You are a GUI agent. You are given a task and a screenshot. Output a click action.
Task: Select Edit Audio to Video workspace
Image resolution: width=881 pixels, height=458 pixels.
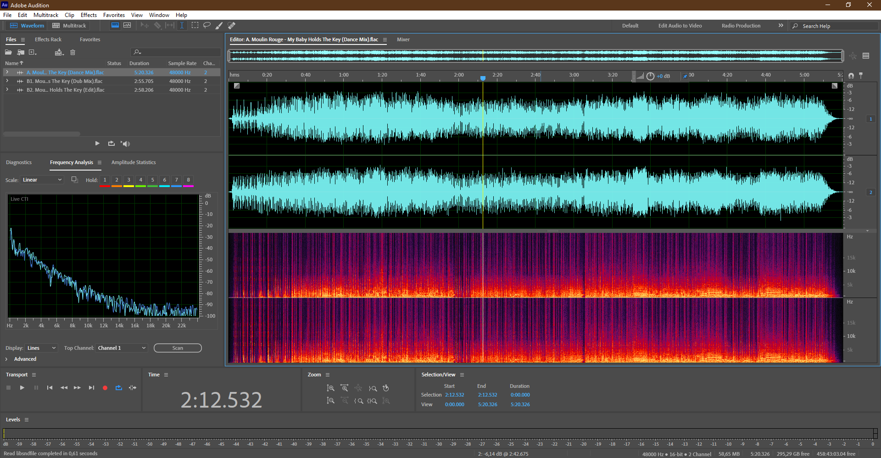click(680, 26)
